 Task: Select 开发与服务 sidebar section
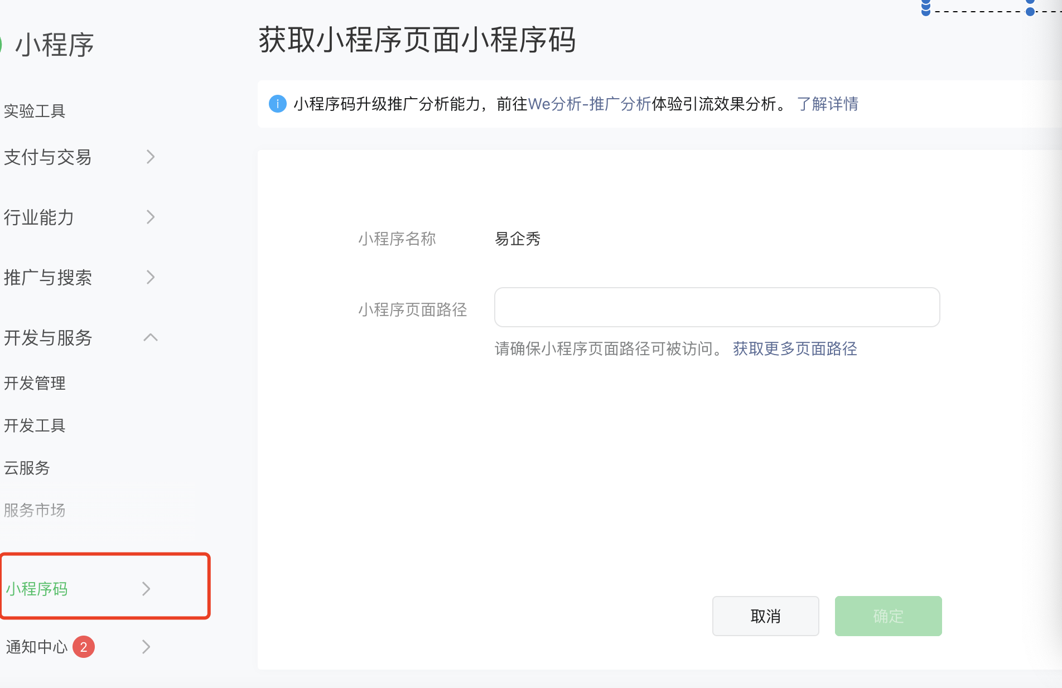tap(47, 338)
